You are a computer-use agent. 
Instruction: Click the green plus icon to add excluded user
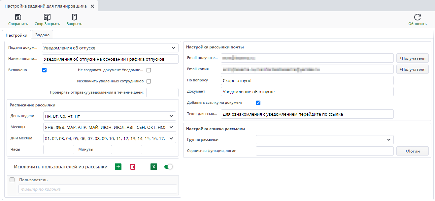(118, 167)
